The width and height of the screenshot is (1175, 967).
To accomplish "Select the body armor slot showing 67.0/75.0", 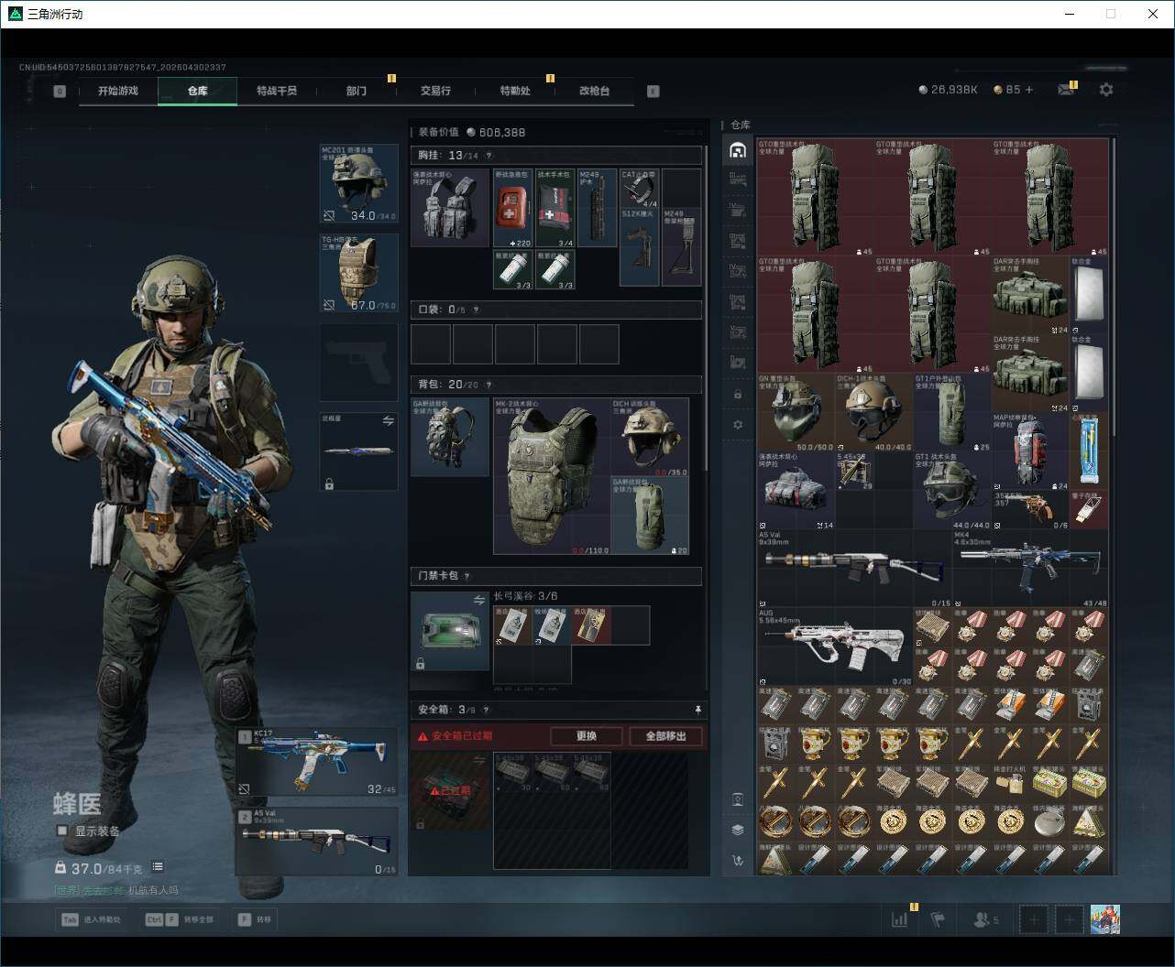I will 358,273.
